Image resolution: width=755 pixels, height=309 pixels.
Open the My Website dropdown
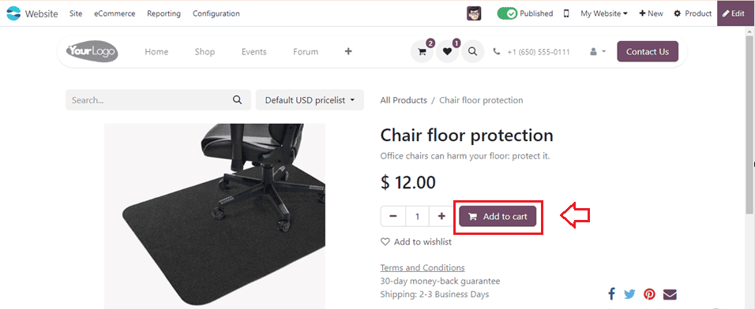click(604, 13)
